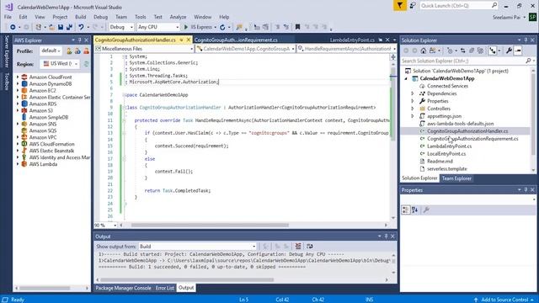Click the Alphabetical sort icon in Properties
Image resolution: width=539 pixels, height=303 pixels.
414,210
